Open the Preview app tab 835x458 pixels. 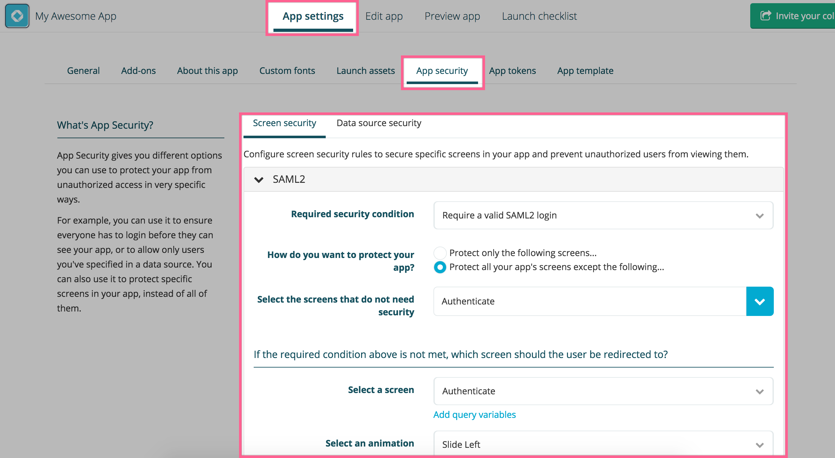click(x=452, y=16)
